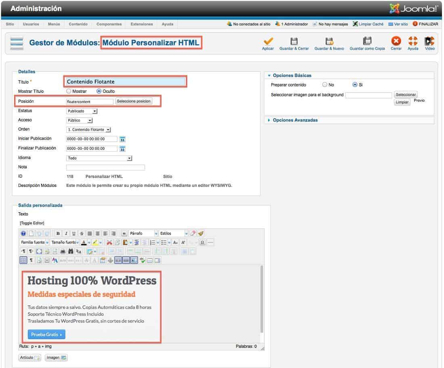Click the Guardar & Nuevo icon

coord(329,41)
